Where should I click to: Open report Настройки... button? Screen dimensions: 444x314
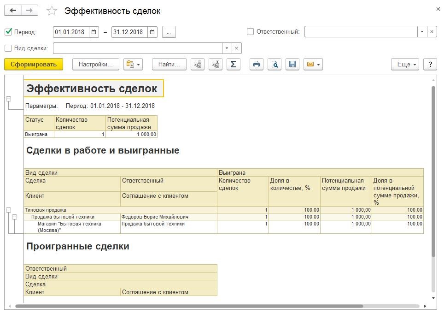pos(96,65)
